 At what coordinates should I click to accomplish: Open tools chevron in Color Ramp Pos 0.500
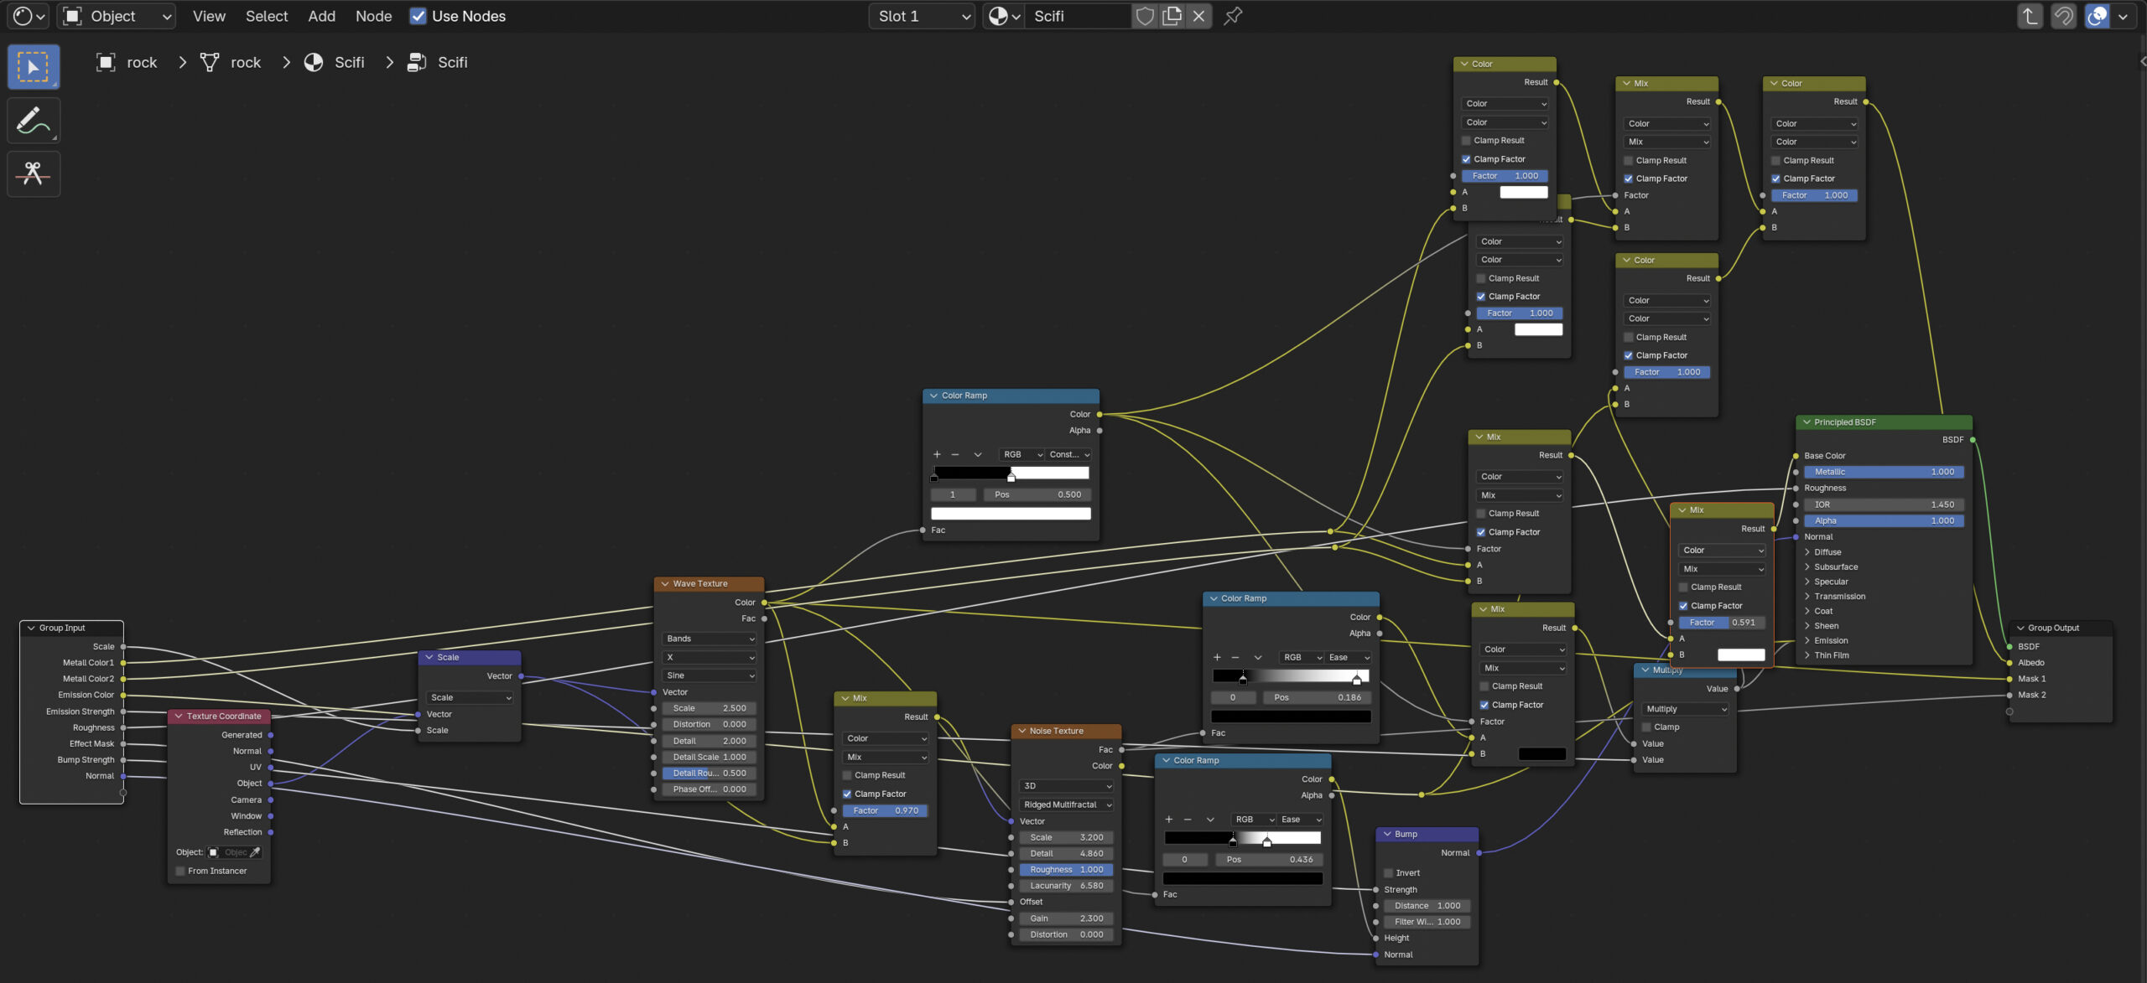tap(977, 454)
